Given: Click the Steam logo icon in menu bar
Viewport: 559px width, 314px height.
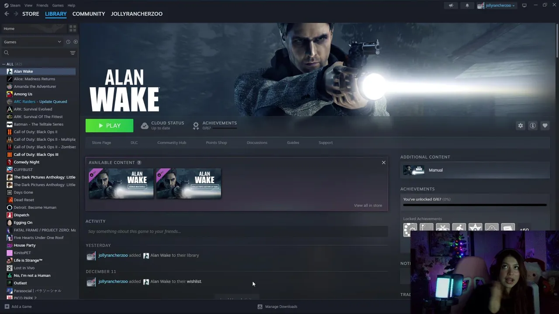Looking at the screenshot, I should 6,5.
